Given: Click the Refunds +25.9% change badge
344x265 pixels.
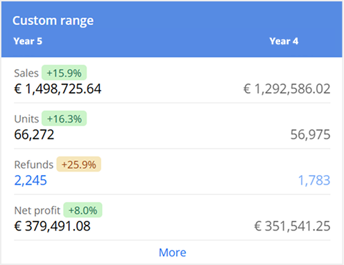Looking at the screenshot, I should click(x=79, y=164).
